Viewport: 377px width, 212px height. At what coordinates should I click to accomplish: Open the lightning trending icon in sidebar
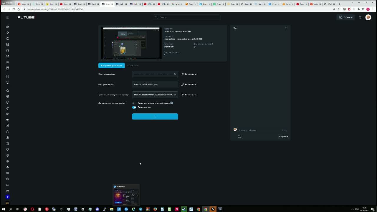(x=8, y=33)
